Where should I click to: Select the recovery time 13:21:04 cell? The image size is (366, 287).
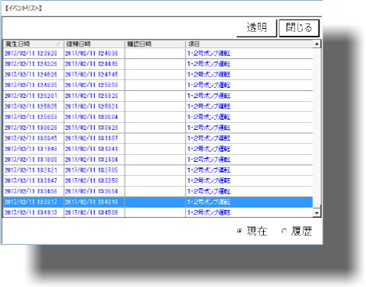tap(94, 159)
